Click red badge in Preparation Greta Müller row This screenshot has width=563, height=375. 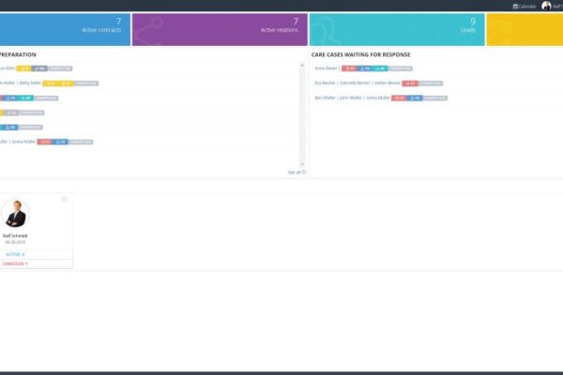pyautogui.click(x=44, y=142)
